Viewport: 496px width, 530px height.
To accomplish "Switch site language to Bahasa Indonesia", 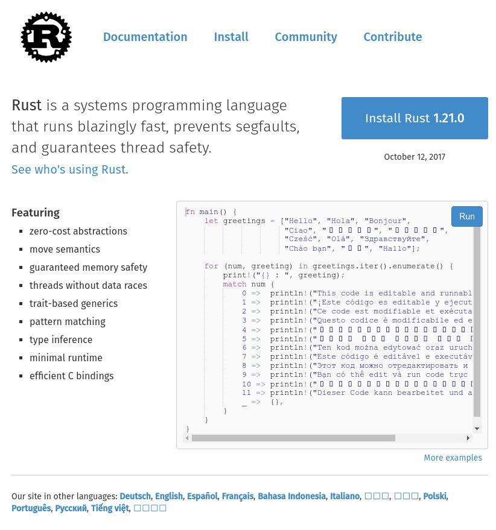I will [x=291, y=496].
